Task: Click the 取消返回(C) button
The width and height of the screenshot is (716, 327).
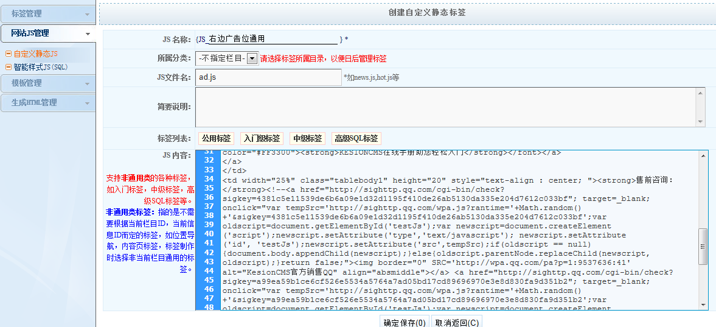Action: pos(457,322)
